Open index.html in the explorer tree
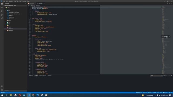Viewport: 173px width, 97px height. (11, 30)
